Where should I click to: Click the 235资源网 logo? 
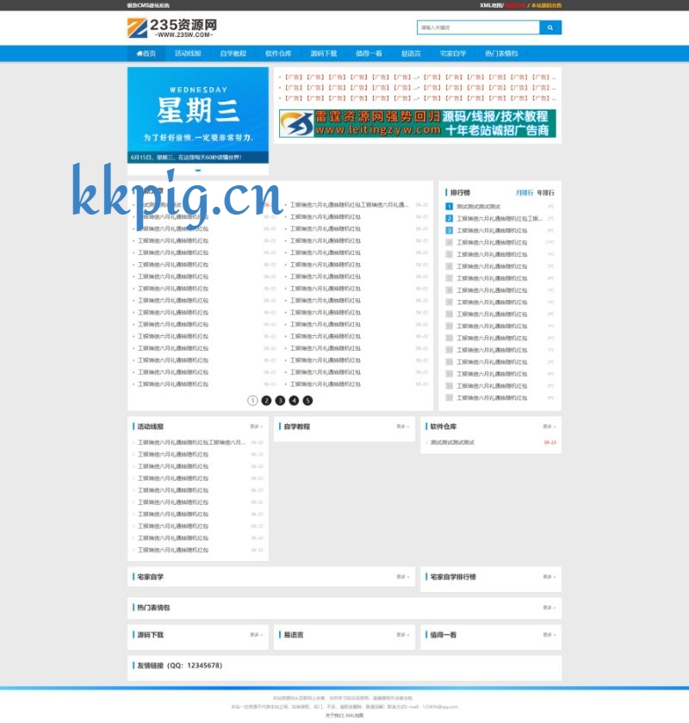pyautogui.click(x=172, y=28)
